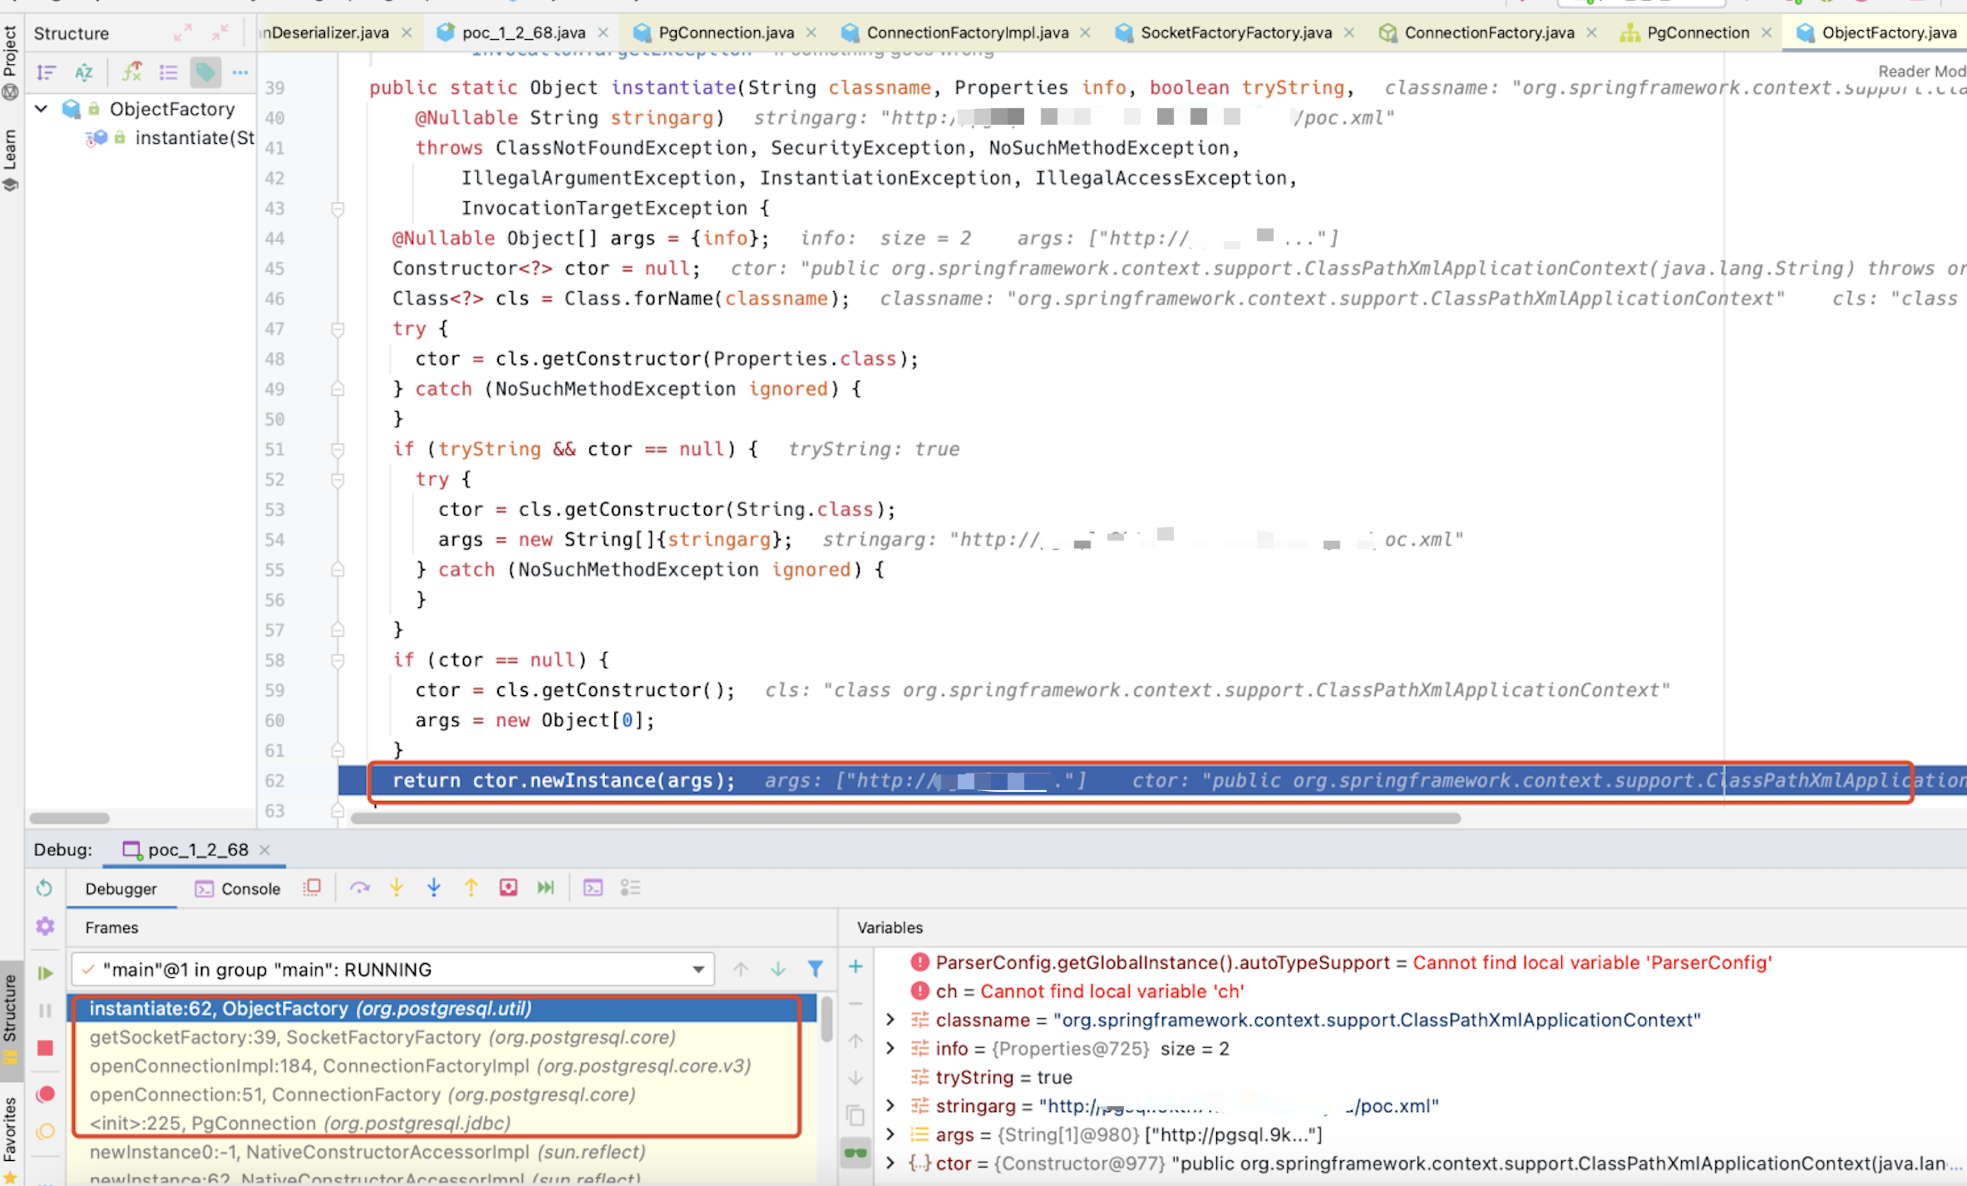This screenshot has width=1967, height=1186.
Task: Switch to the Console tab
Action: [238, 888]
